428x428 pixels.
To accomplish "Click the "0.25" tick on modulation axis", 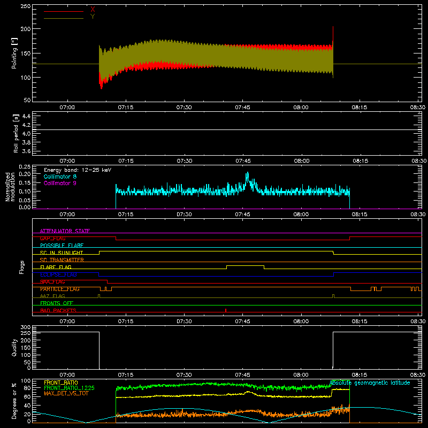I will (x=25, y=167).
